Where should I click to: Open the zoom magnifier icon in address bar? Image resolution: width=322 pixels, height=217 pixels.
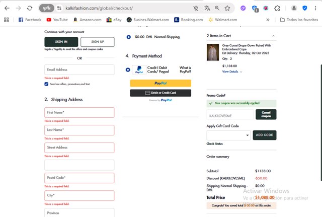(217, 8)
